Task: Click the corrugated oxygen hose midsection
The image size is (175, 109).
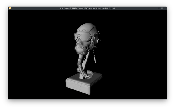Action: 80,65
